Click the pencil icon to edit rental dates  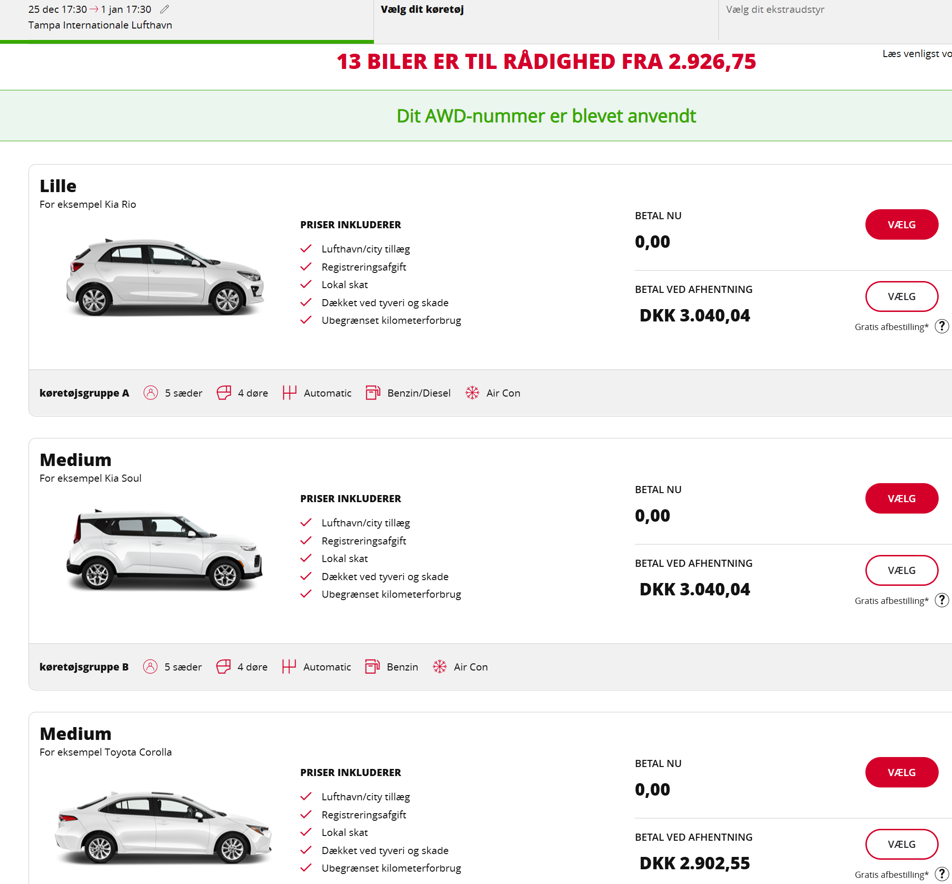click(165, 9)
